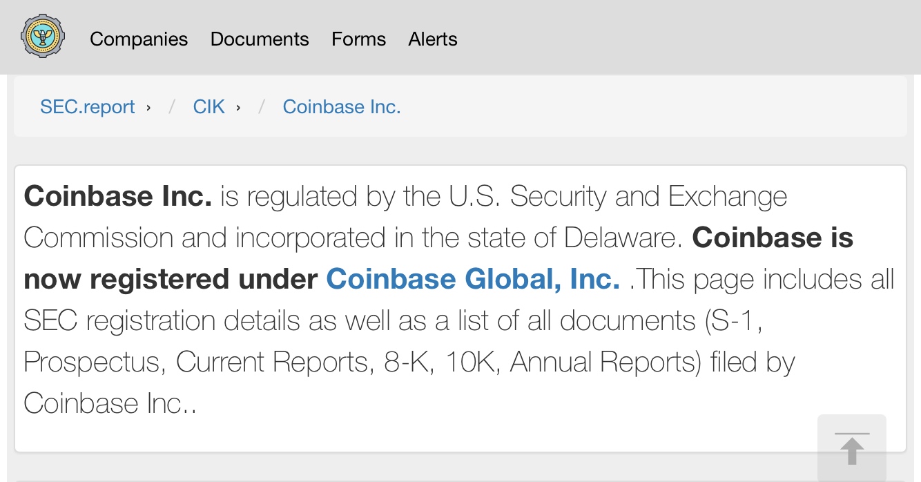Click the upward arrow button at bottom right
This screenshot has width=921, height=482.
[852, 448]
